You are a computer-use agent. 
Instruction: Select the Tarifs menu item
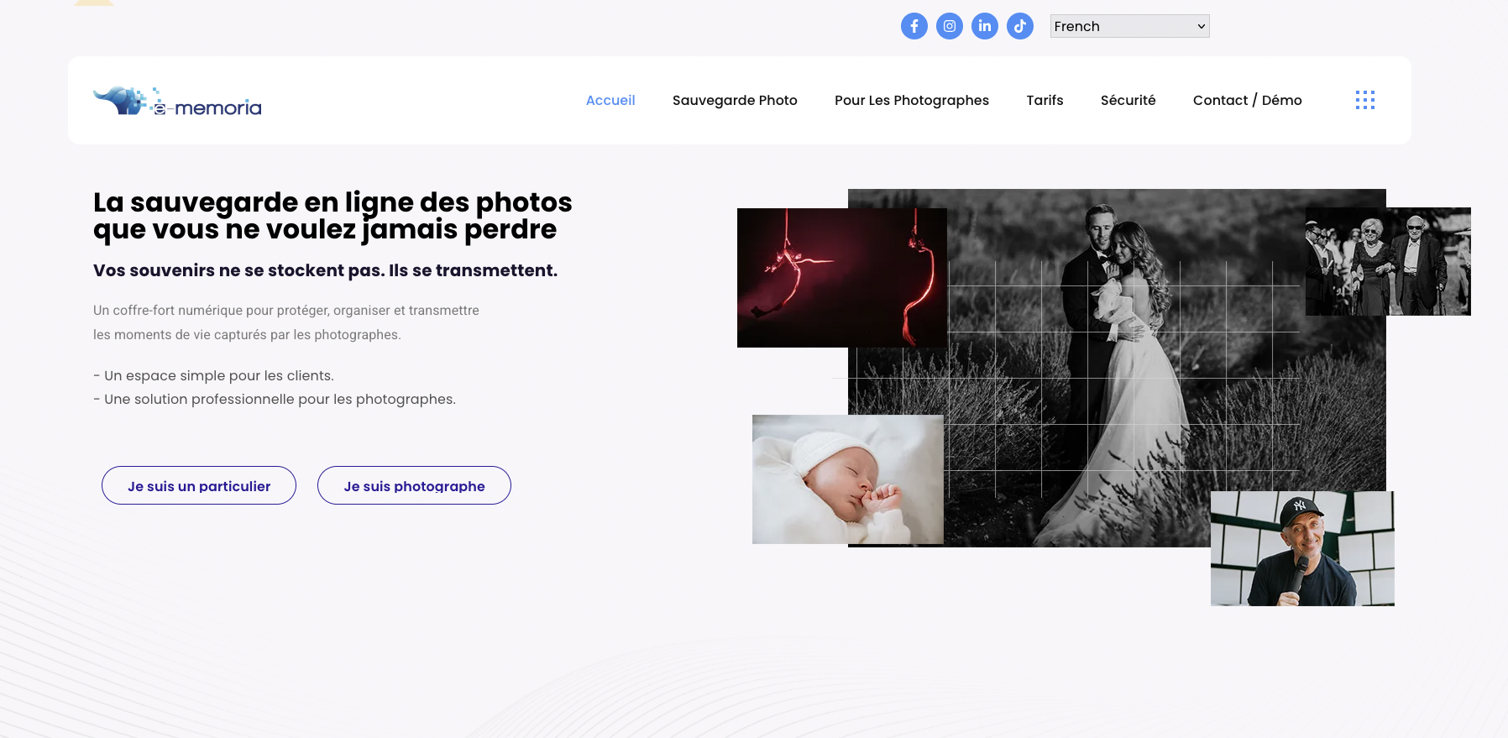(x=1045, y=100)
